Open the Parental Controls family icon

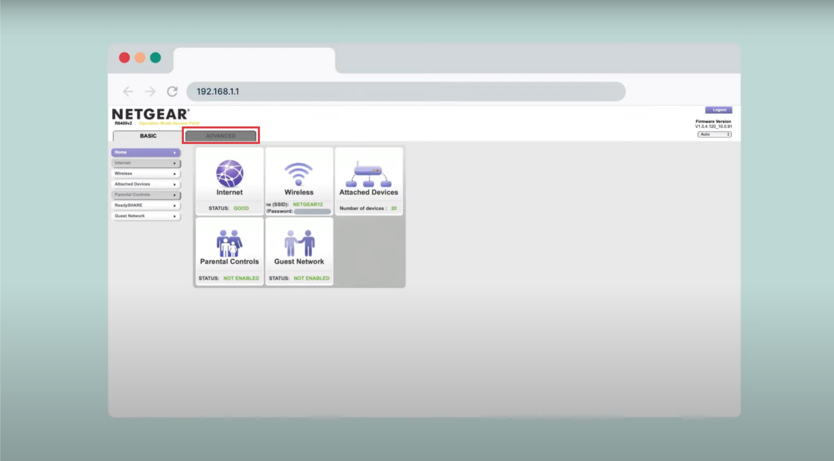(230, 243)
